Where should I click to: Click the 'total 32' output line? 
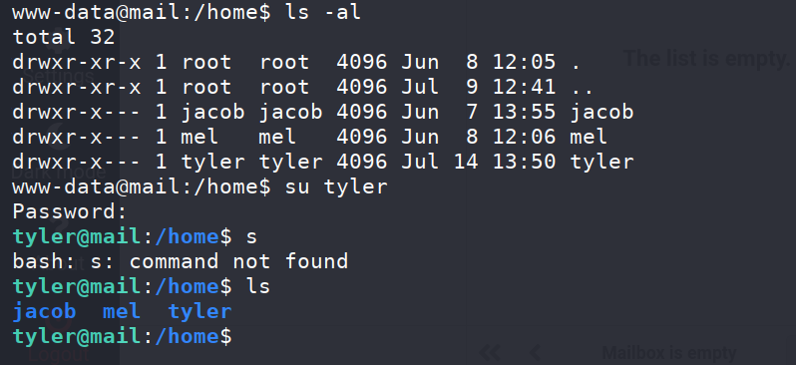[x=64, y=37]
